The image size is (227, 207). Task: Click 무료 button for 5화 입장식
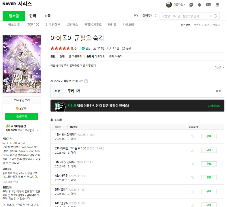coord(209,191)
